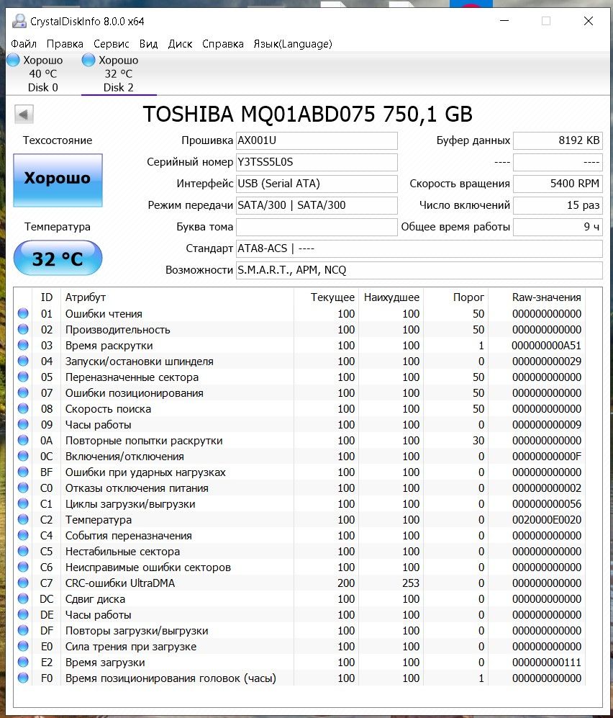Click the Скорость вращения value 5400 RPM
Viewport: 613px width, 718px height.
558,184
